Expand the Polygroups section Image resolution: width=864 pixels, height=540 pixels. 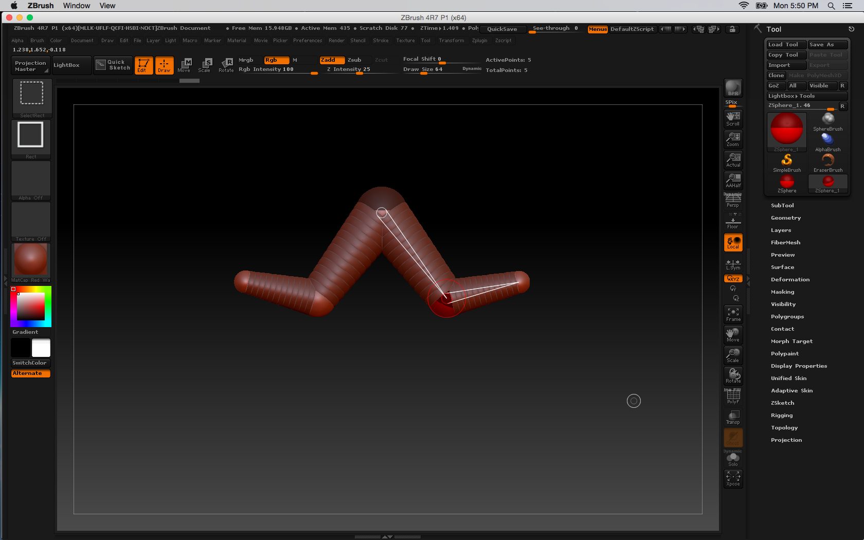point(787,317)
